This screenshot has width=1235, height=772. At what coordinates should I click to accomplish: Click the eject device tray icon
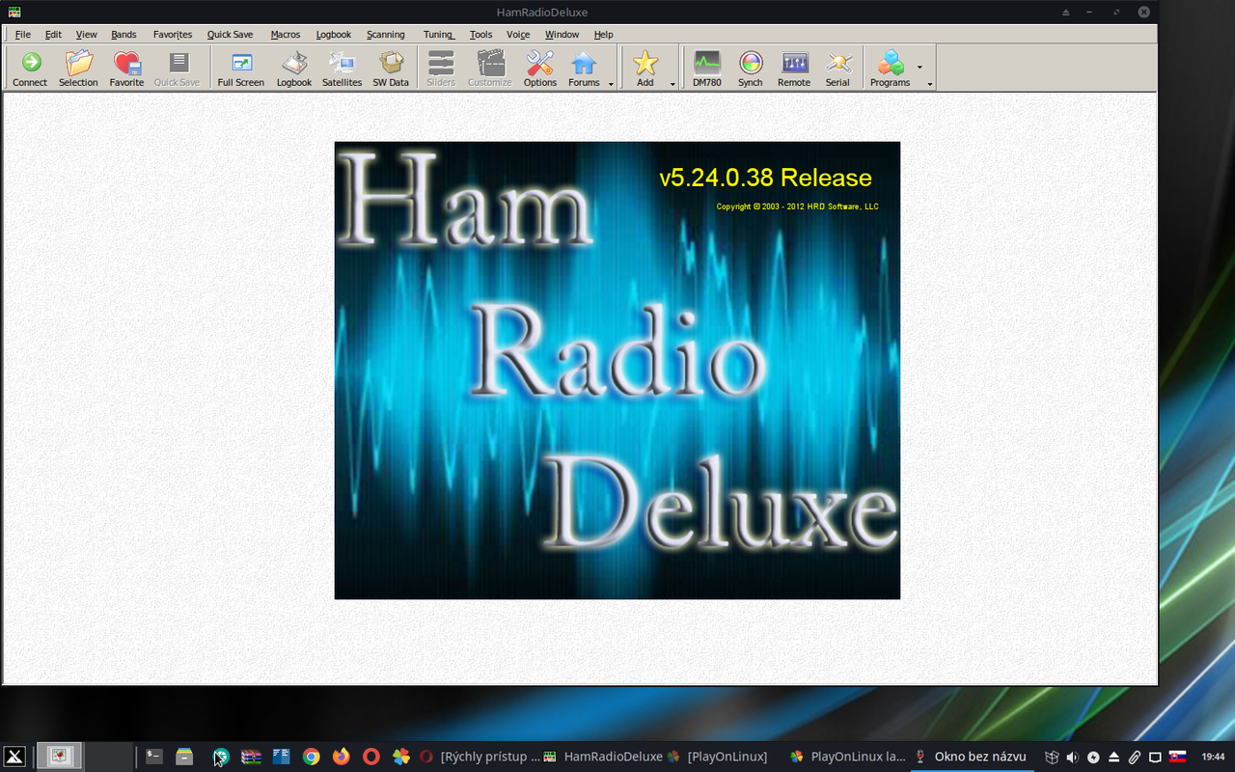pos(1113,757)
